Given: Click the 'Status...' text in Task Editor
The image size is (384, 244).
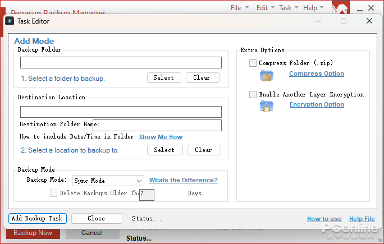Looking at the screenshot, I should pos(147,219).
